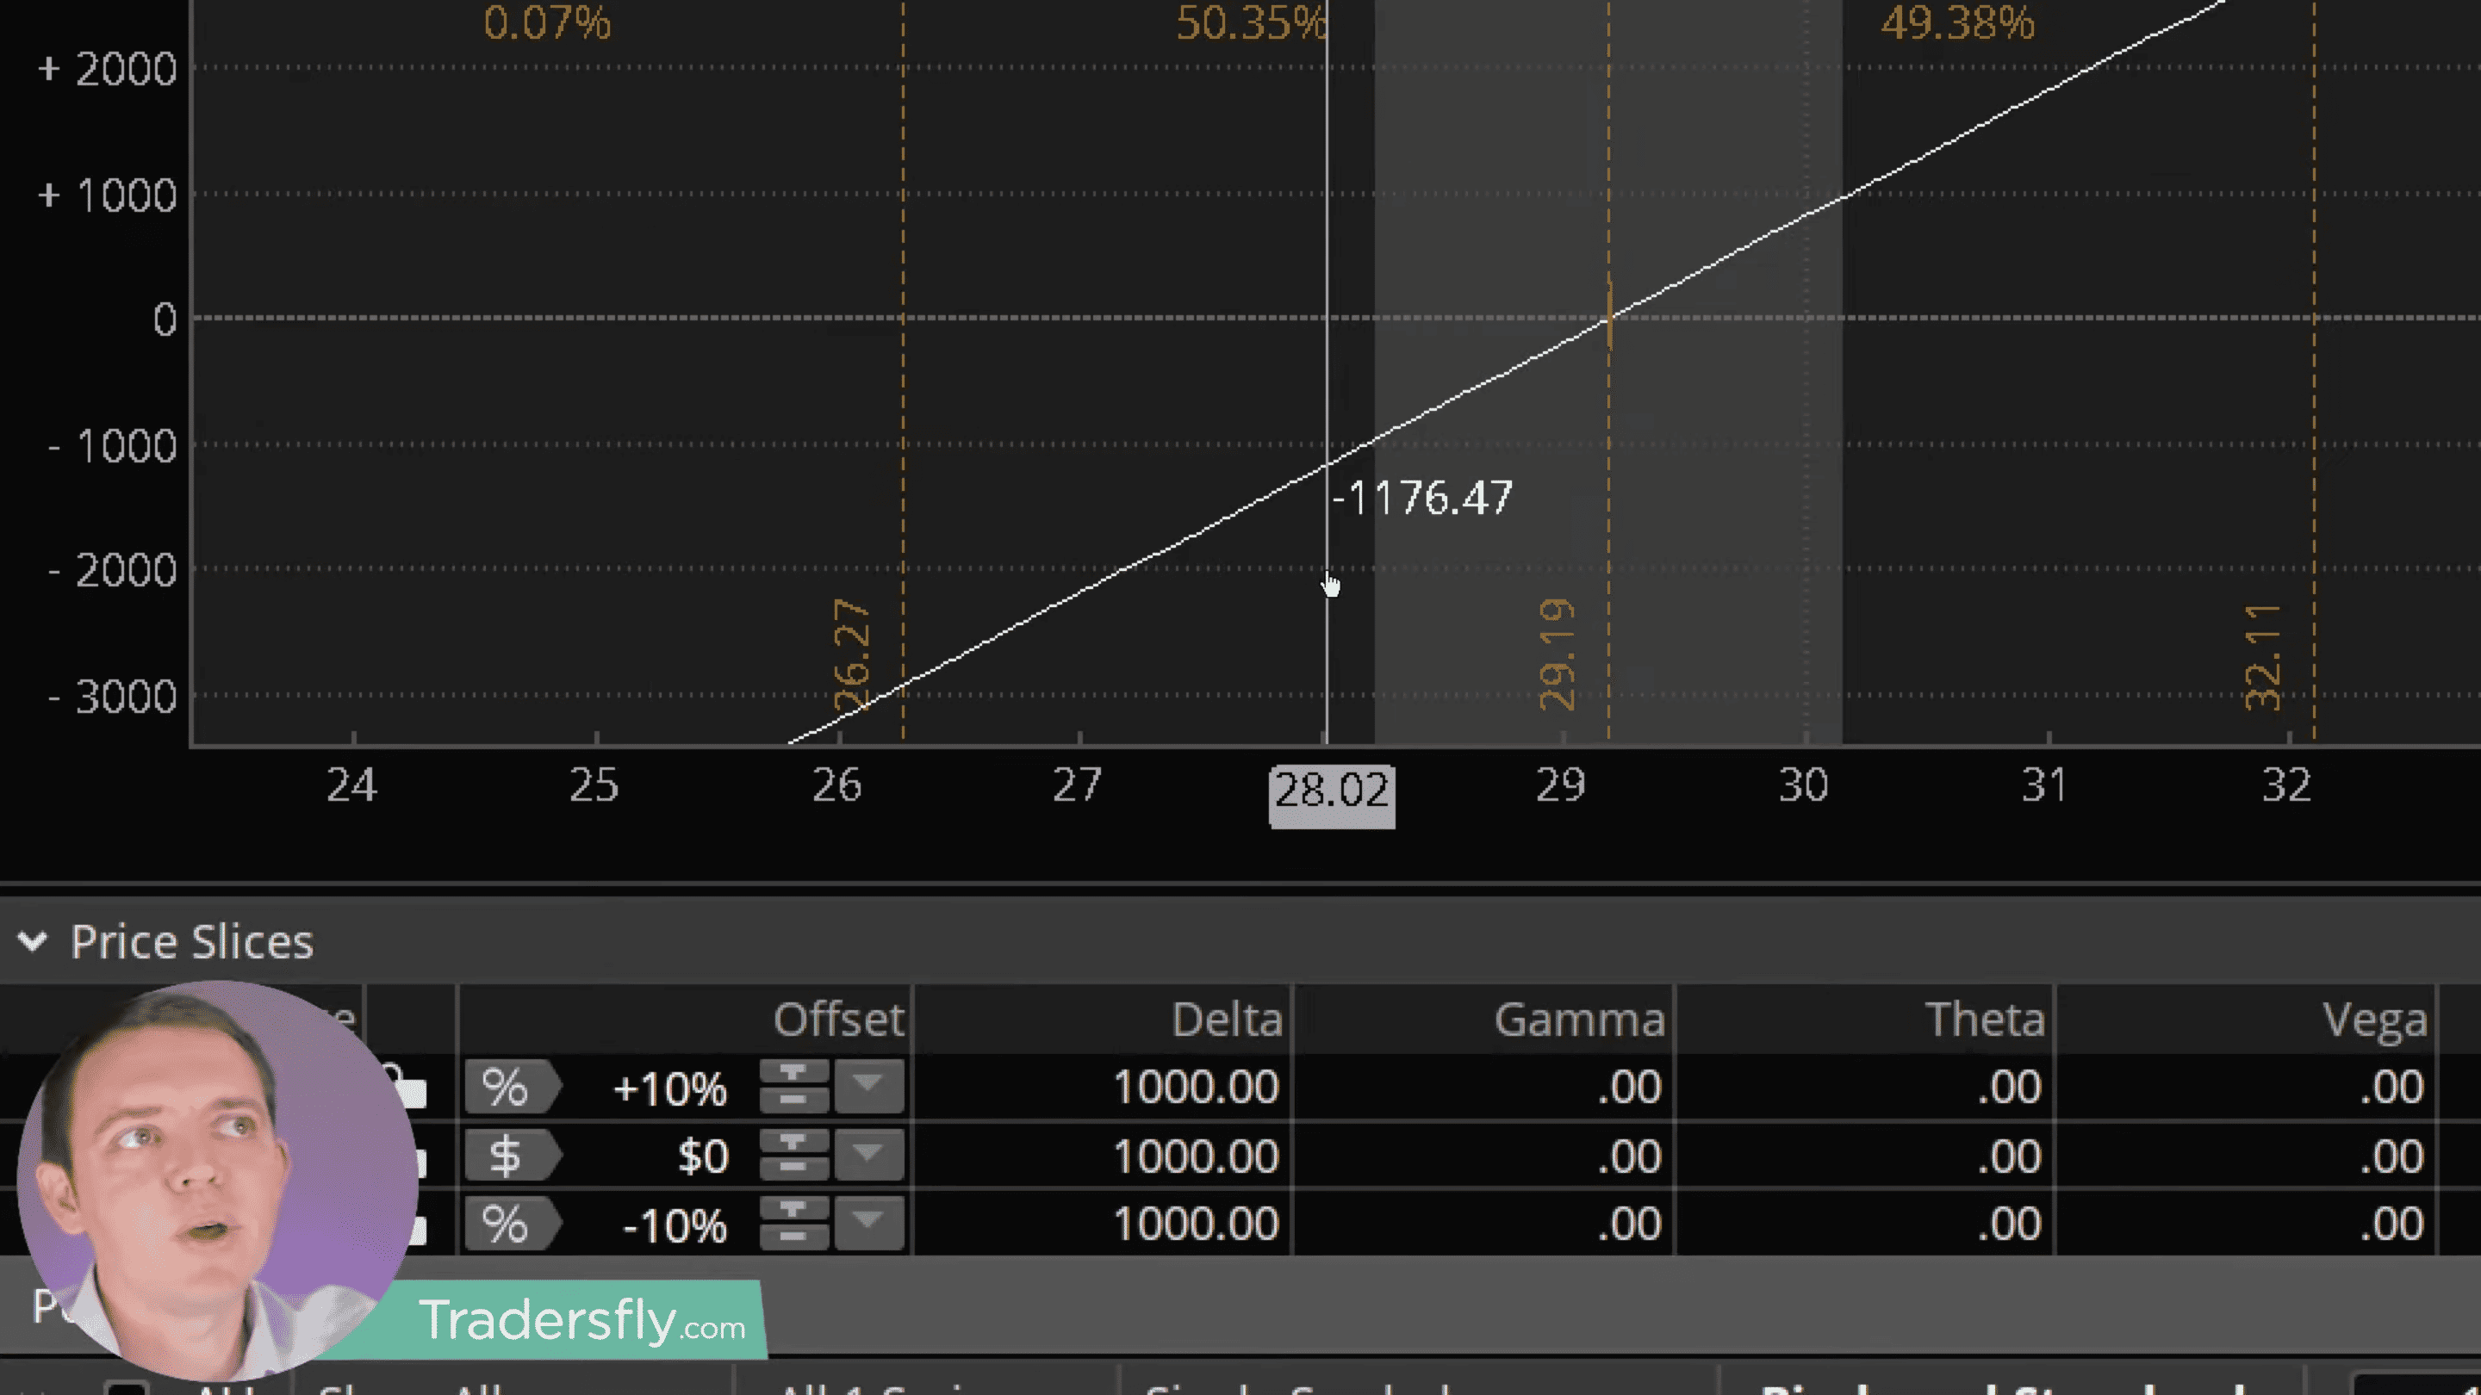2481x1395 pixels.
Task: Collapse the Price Slices section
Action: [33, 941]
